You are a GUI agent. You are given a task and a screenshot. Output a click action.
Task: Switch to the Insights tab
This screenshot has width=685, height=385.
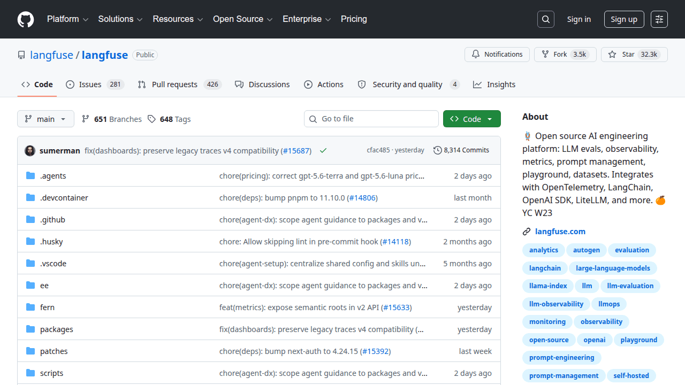(494, 84)
